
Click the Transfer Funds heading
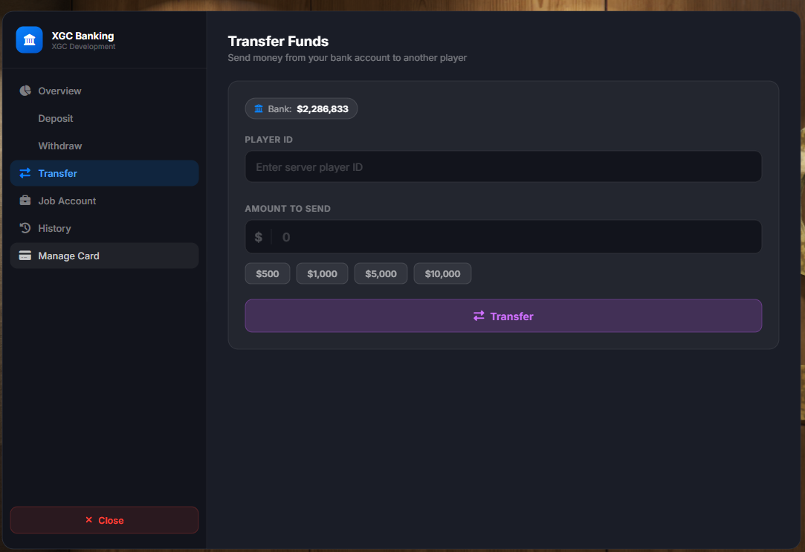(278, 41)
